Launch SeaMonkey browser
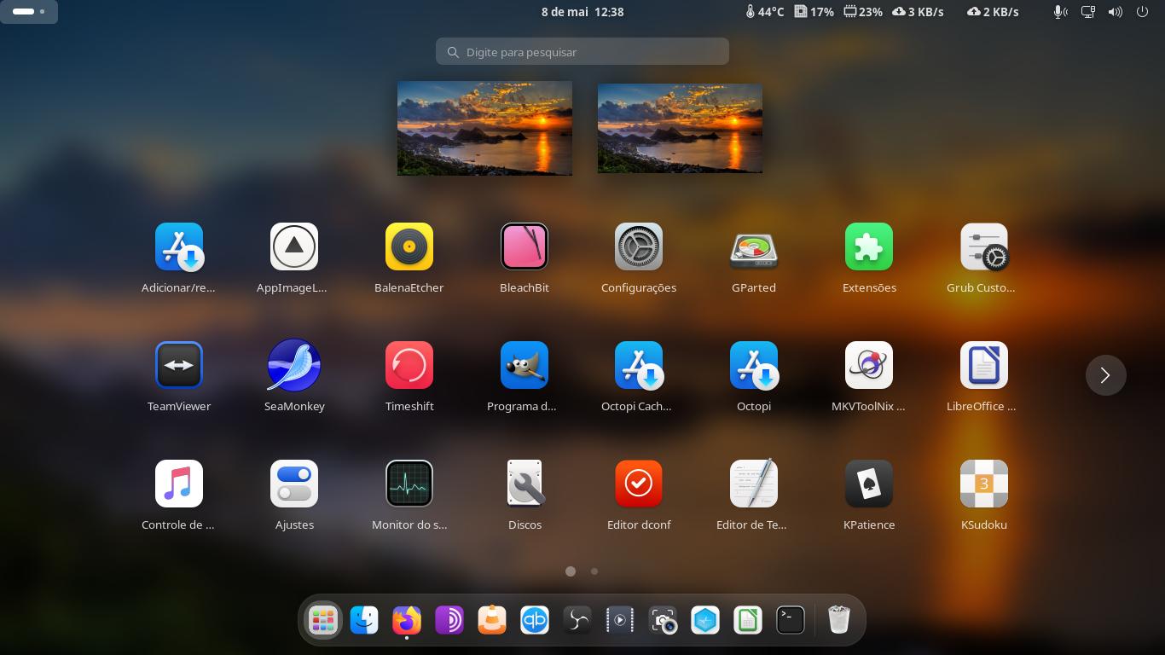The width and height of the screenshot is (1165, 655). (294, 365)
